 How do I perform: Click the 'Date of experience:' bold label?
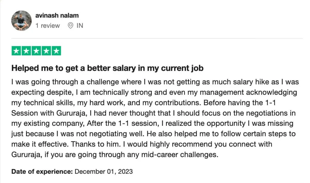(x=42, y=171)
